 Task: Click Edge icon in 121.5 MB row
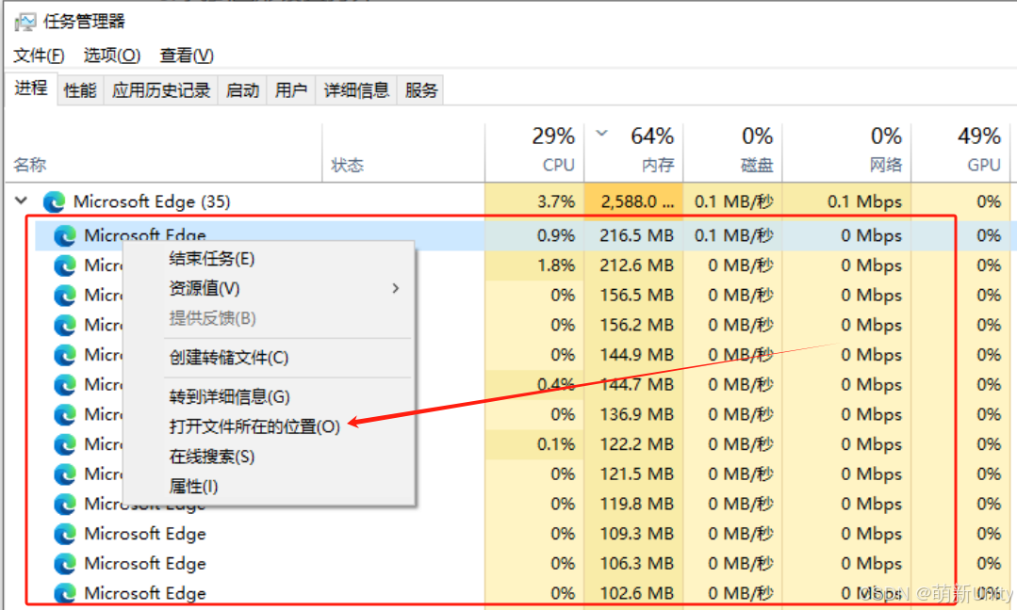pos(65,474)
